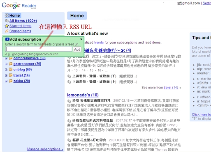Expand the zakka folder
The image size is (211, 152).
(6, 81)
